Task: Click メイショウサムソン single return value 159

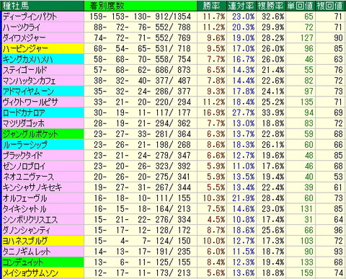Action: [307, 273]
